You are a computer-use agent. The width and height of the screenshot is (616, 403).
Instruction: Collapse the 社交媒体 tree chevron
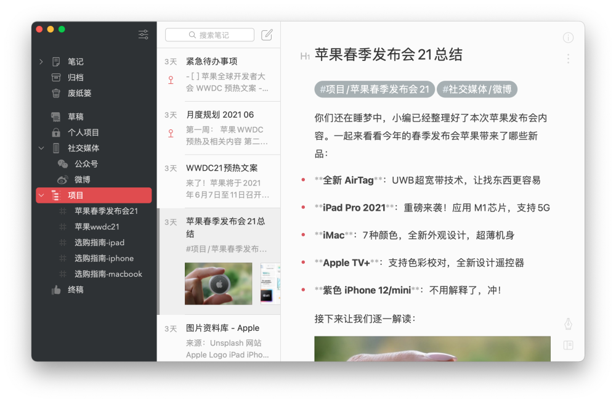click(x=41, y=149)
